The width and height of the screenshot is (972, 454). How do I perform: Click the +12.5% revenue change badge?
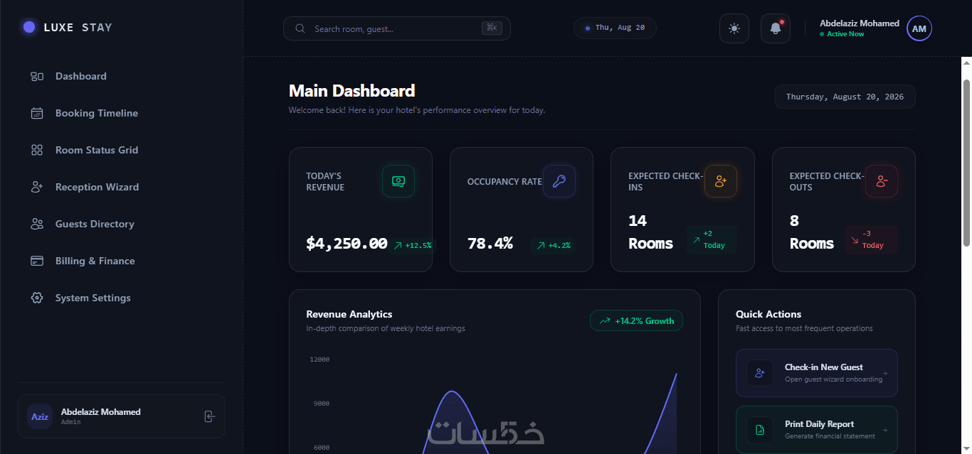[413, 245]
